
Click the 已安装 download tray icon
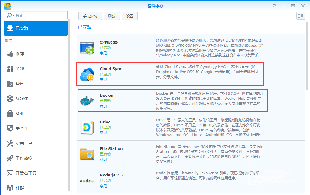10,28
